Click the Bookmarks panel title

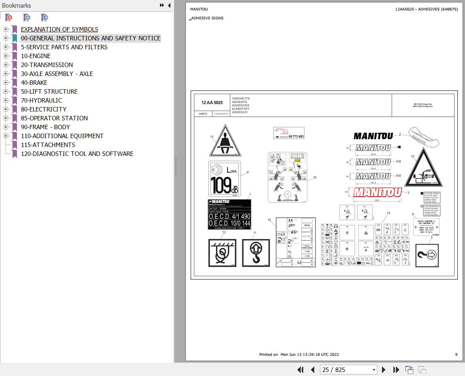coord(17,5)
